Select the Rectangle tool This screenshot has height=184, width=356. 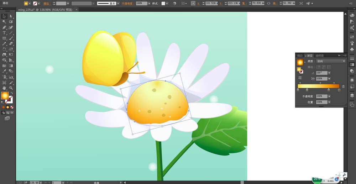click(x=4, y=38)
